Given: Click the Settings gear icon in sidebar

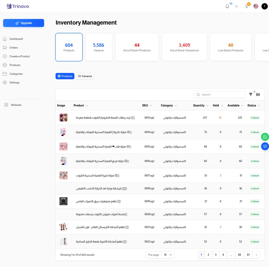Looking at the screenshot, I should [x=5, y=82].
